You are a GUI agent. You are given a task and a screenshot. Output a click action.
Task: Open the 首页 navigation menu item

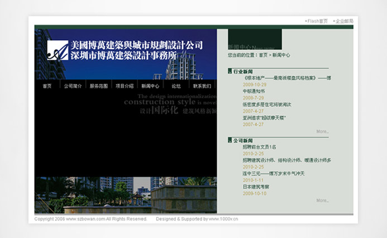pyautogui.click(x=47, y=86)
